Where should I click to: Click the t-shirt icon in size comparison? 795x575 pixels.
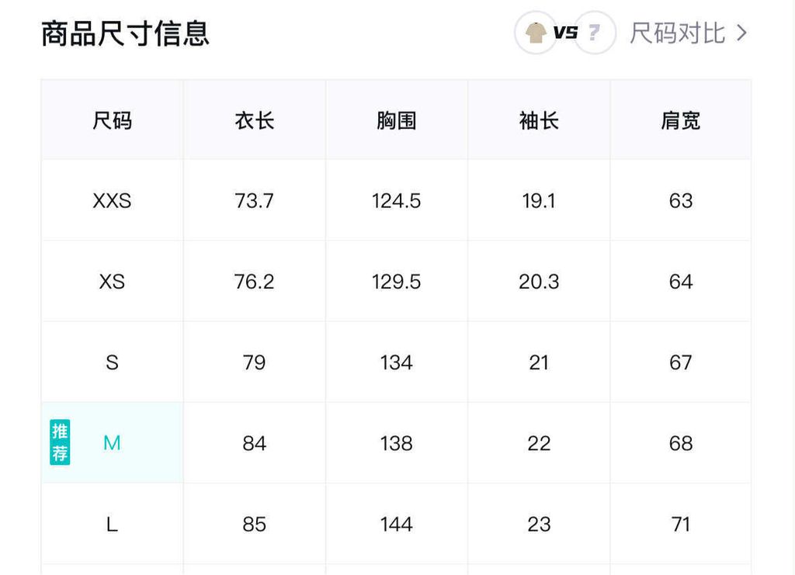[536, 33]
